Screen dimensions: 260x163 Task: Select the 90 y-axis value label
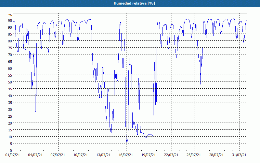tap(10, 27)
